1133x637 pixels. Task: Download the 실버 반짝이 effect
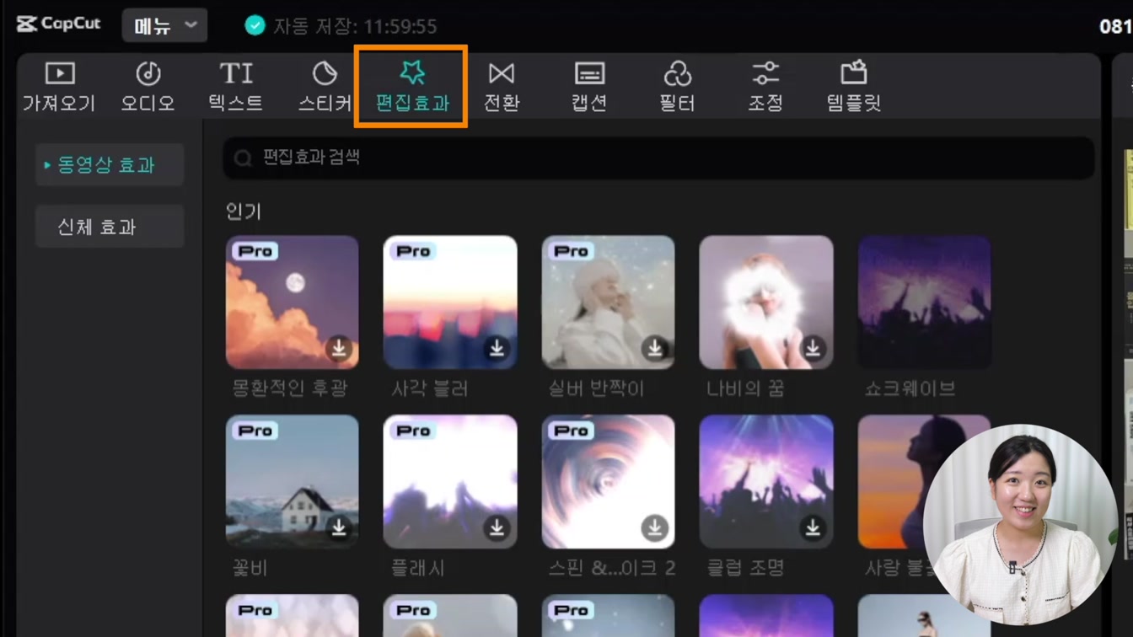(x=654, y=348)
